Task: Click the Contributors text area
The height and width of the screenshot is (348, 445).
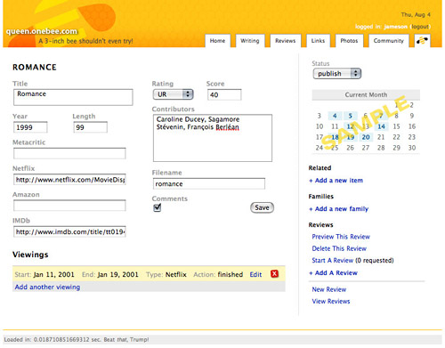Action: pos(213,138)
